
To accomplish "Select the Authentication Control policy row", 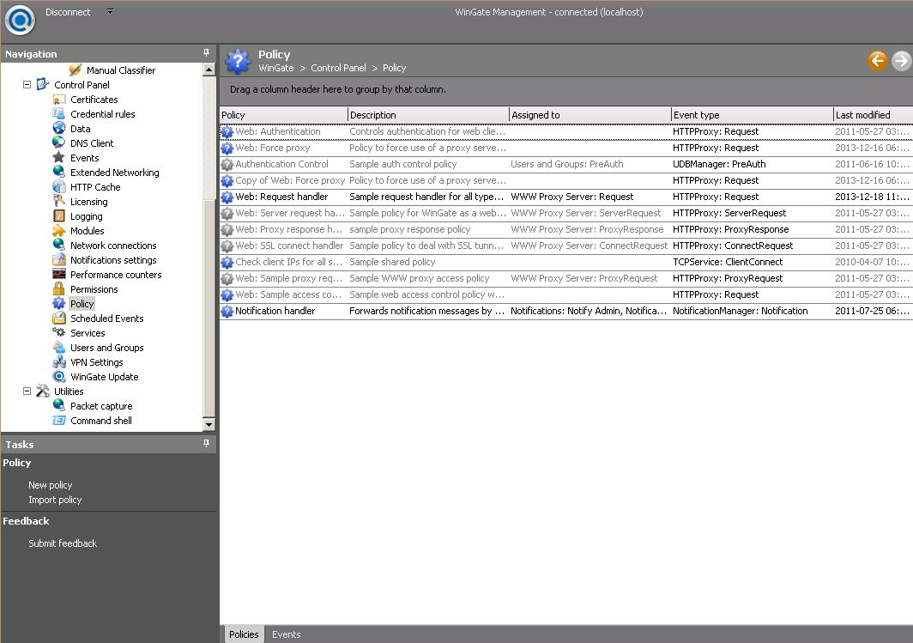I will tap(566, 164).
